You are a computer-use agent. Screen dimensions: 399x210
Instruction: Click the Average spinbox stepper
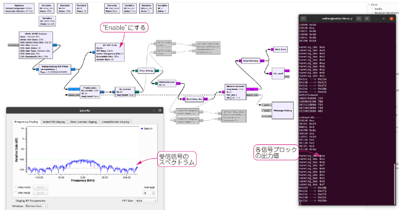point(154,193)
